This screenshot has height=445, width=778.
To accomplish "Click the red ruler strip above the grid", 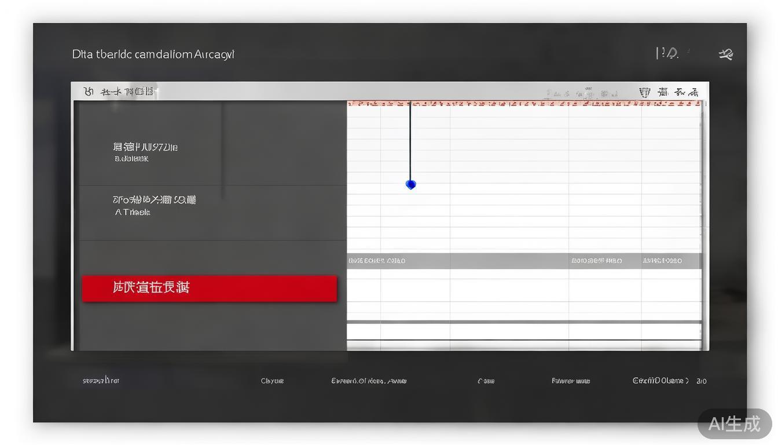I will [524, 104].
